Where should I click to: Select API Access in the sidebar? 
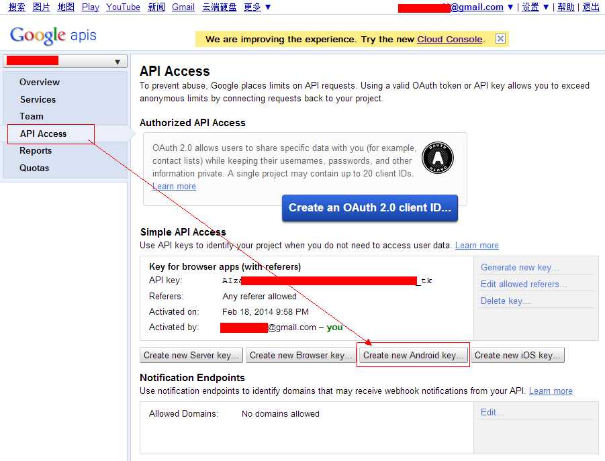coord(43,134)
